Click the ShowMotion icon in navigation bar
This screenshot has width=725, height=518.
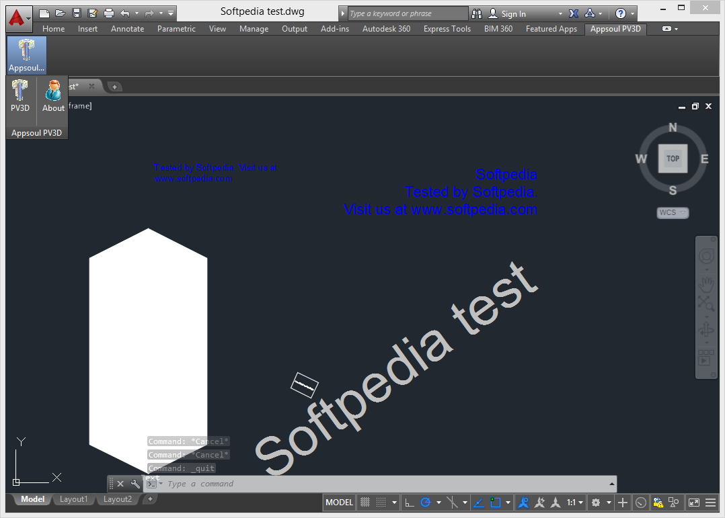point(706,357)
